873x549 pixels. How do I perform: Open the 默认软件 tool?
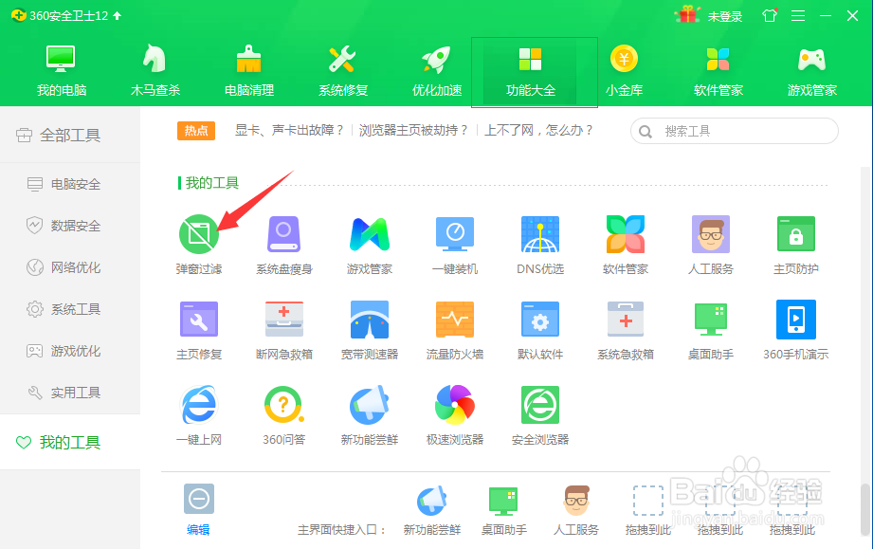540,330
